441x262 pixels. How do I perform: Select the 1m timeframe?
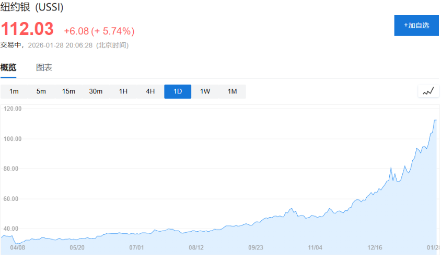point(14,91)
